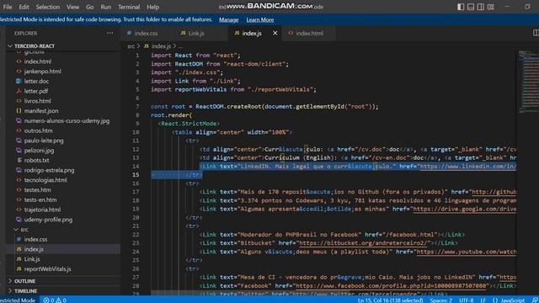Toggle Panel layout icon in title bar
The width and height of the screenshot is (539, 303).
click(x=471, y=7)
